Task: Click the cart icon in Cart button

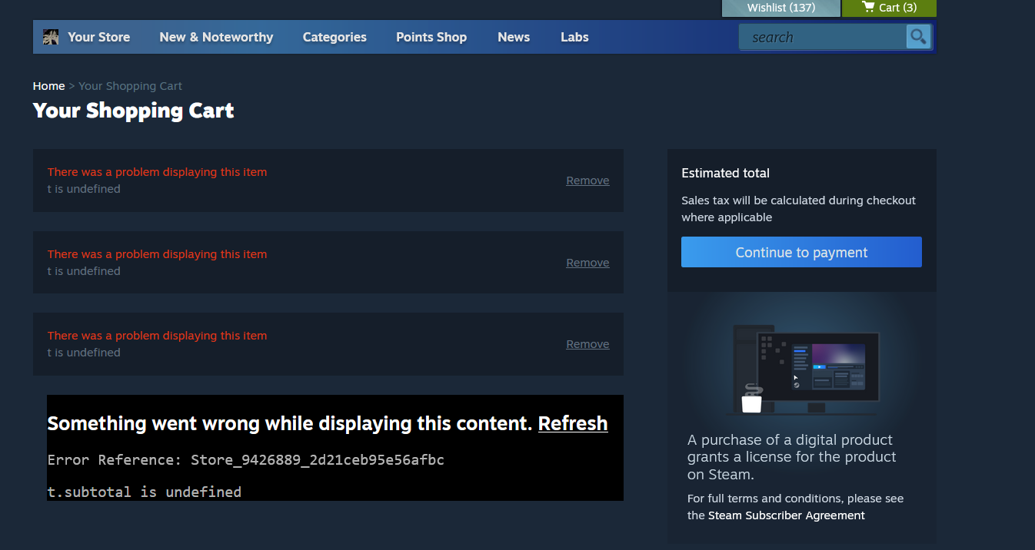Action: click(x=868, y=7)
